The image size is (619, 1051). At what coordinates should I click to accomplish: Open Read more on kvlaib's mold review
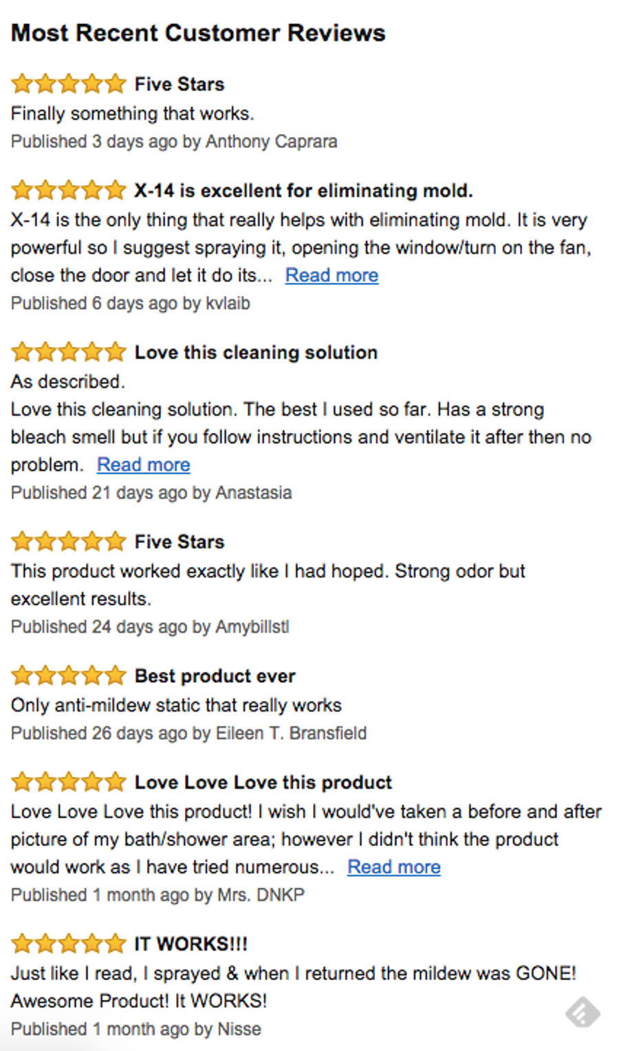point(332,275)
